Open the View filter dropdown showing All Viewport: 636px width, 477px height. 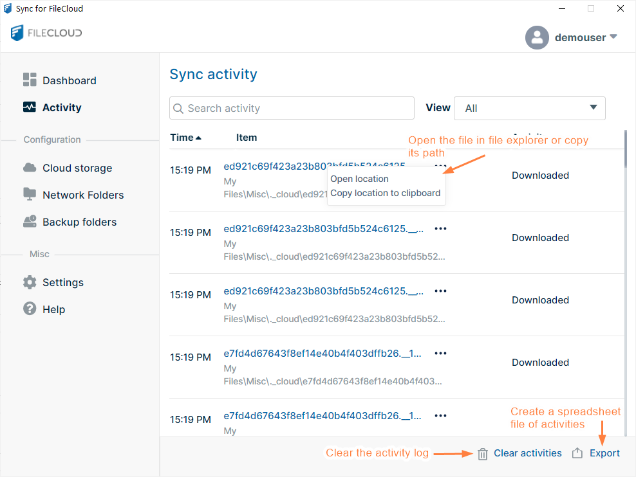[x=529, y=108]
